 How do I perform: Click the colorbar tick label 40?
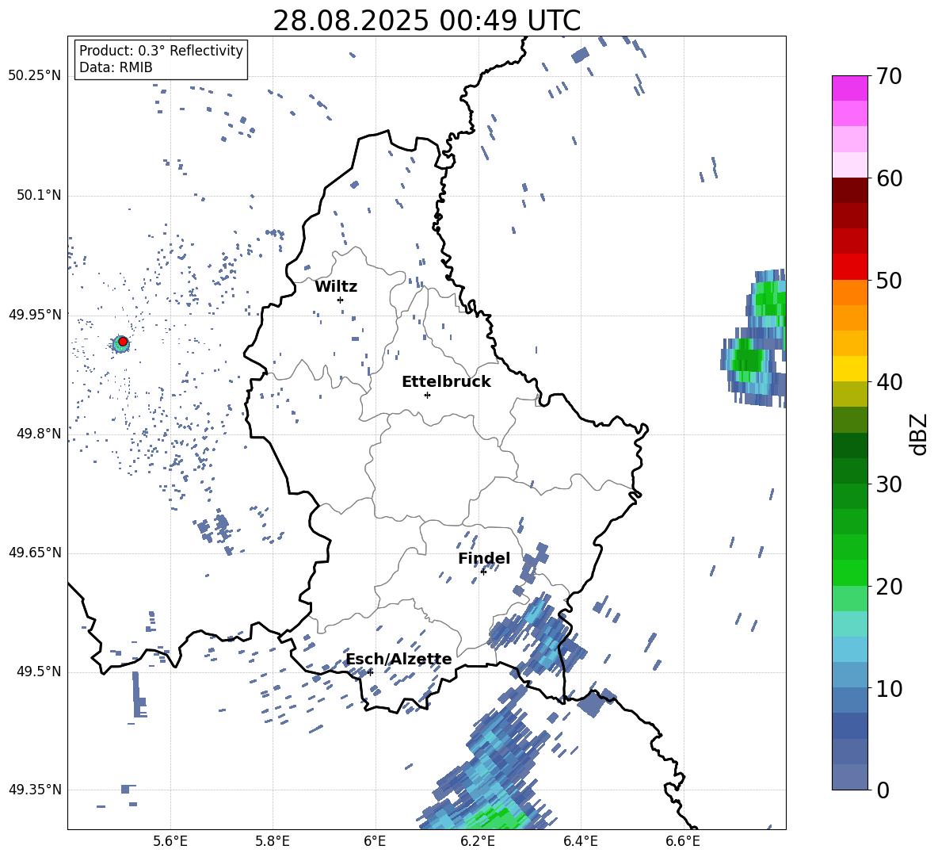tap(889, 382)
